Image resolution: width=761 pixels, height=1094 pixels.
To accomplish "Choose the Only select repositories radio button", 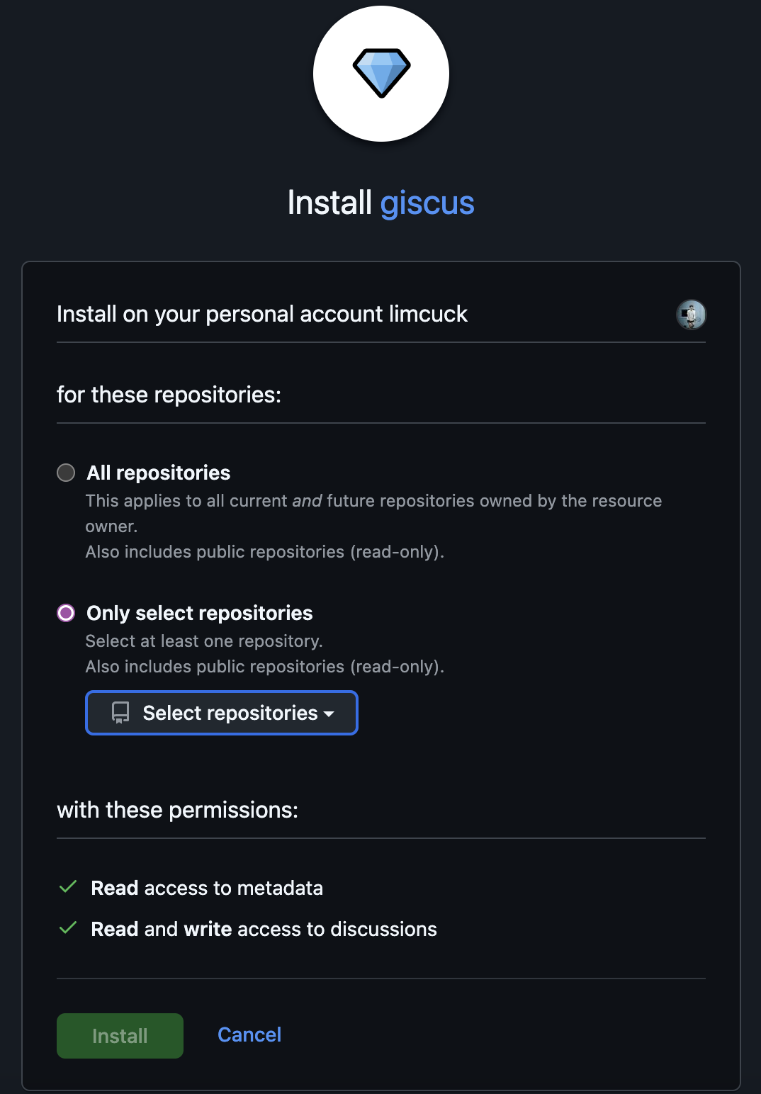I will (66, 613).
